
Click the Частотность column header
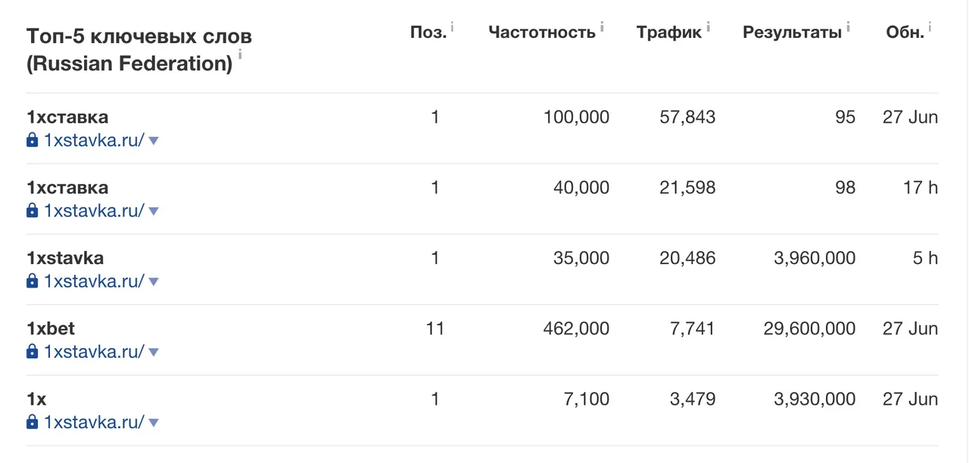click(x=542, y=33)
